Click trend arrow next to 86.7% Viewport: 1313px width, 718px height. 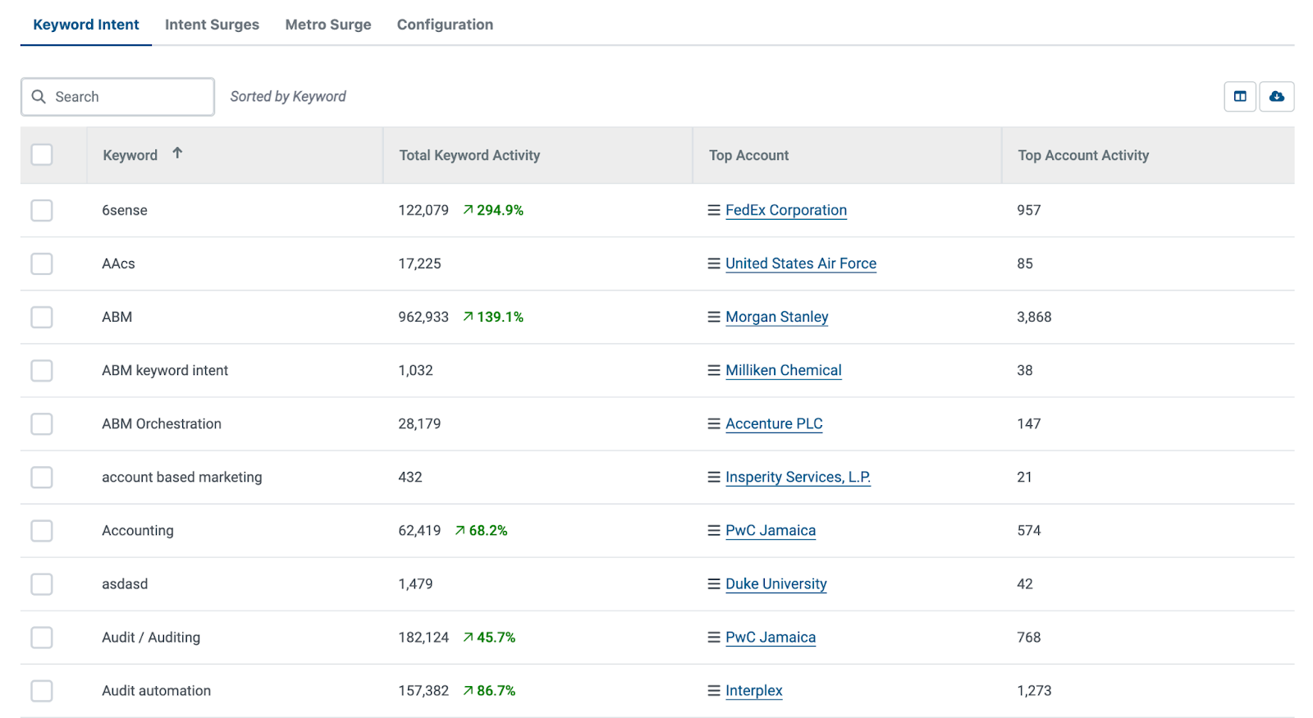pos(468,690)
